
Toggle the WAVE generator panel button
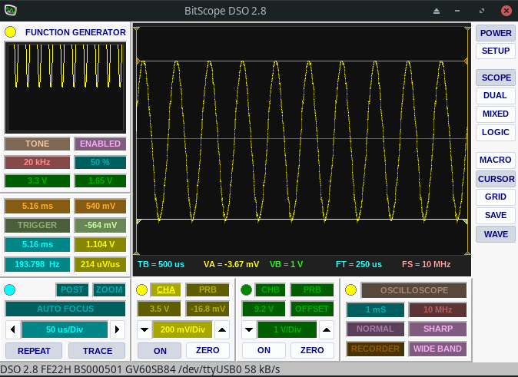point(496,234)
